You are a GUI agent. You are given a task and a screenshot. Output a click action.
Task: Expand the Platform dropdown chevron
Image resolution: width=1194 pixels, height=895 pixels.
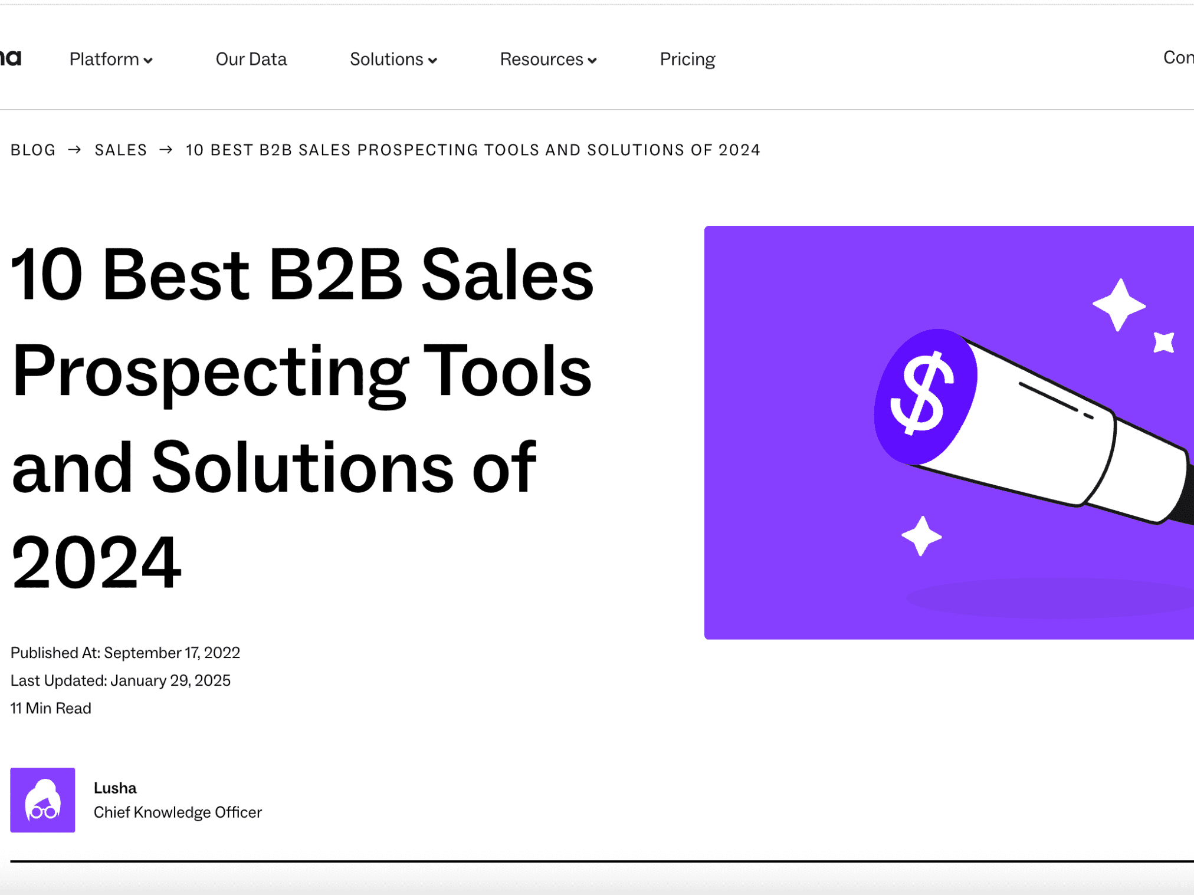pyautogui.click(x=148, y=61)
